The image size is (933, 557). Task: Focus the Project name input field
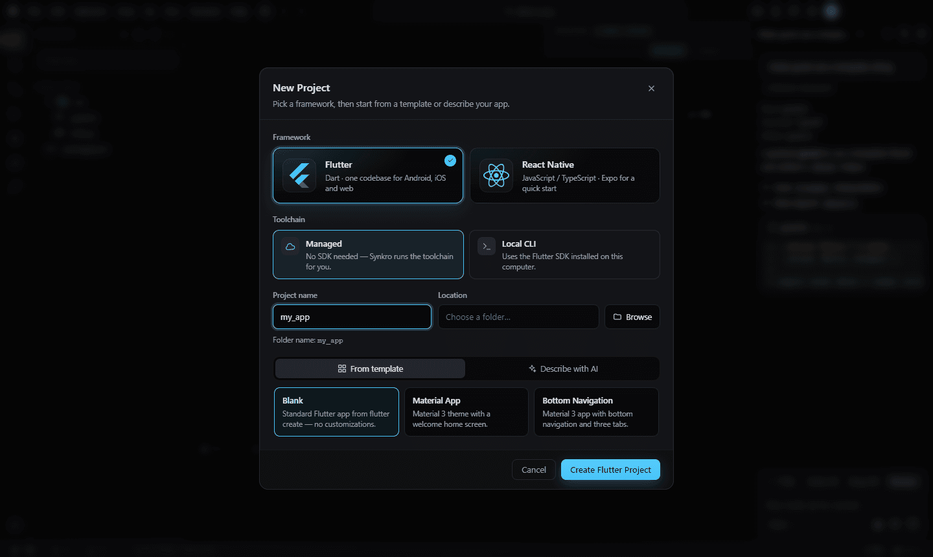[352, 317]
